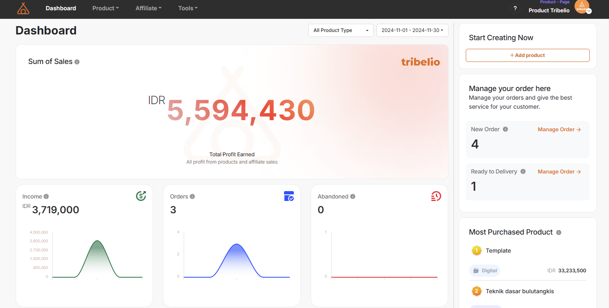The width and height of the screenshot is (609, 308).
Task: Click the green Income dollar icon
Action: point(141,196)
